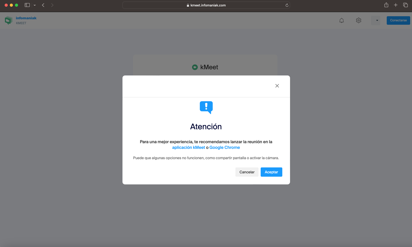412x247 pixels.
Task: Reload the page using the refresh icon
Action: [287, 5]
